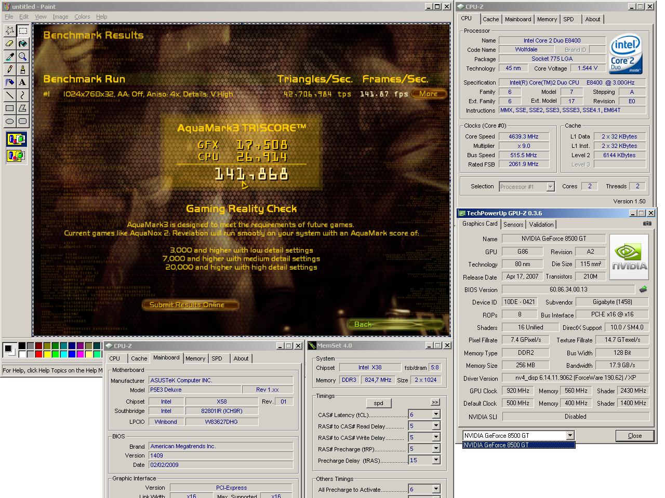Switch to the SPD tab in top CPU-Z
Image resolution: width=665 pixels, height=498 pixels.
(569, 19)
